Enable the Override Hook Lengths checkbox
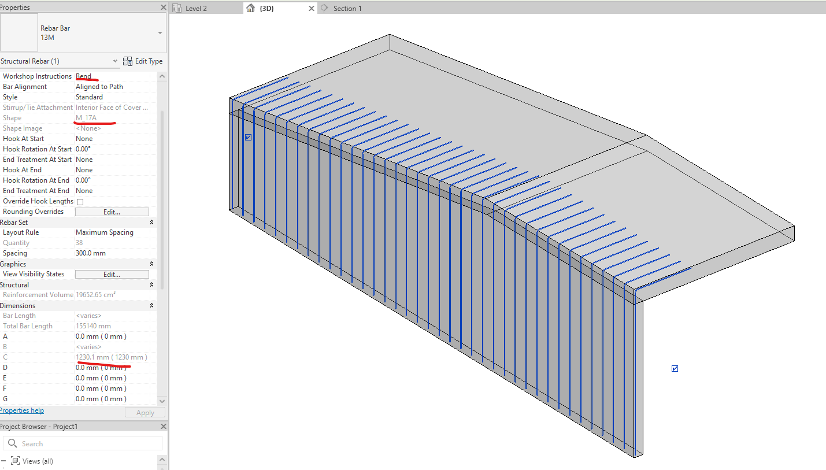The width and height of the screenshot is (826, 470). (79, 201)
